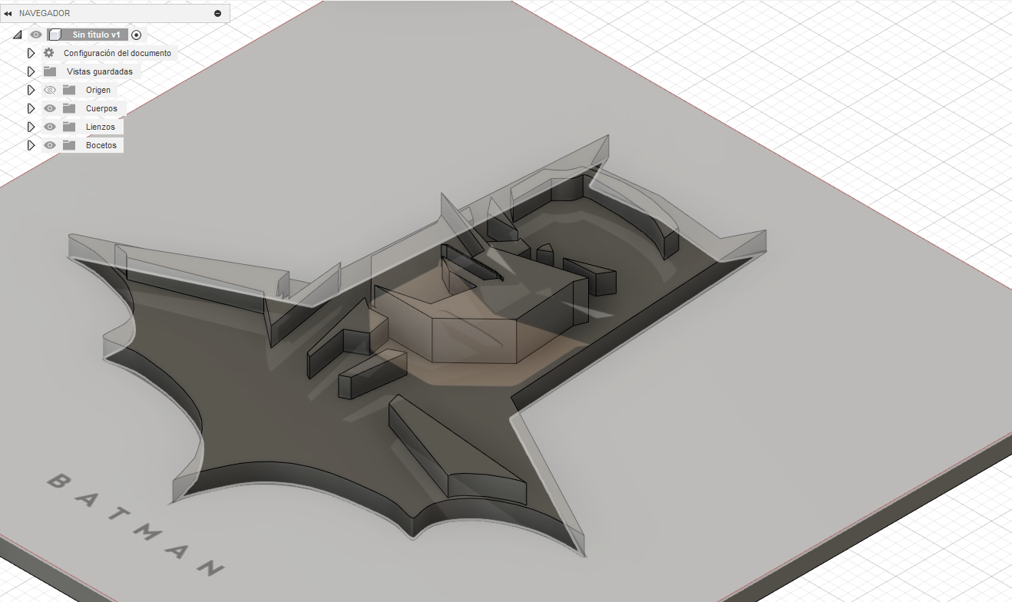The width and height of the screenshot is (1012, 602).
Task: Collapse the Navegador panel with double-arrow icon
Action: click(8, 13)
